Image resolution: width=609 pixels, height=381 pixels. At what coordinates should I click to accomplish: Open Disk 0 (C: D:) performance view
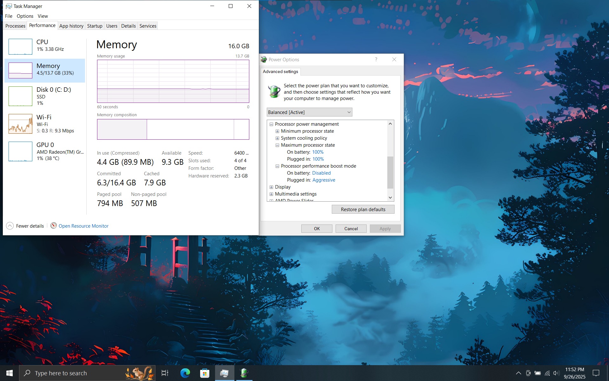coord(45,96)
